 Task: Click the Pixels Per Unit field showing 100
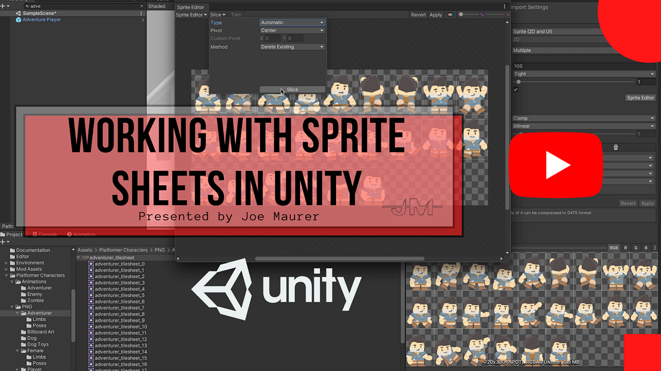click(x=584, y=66)
